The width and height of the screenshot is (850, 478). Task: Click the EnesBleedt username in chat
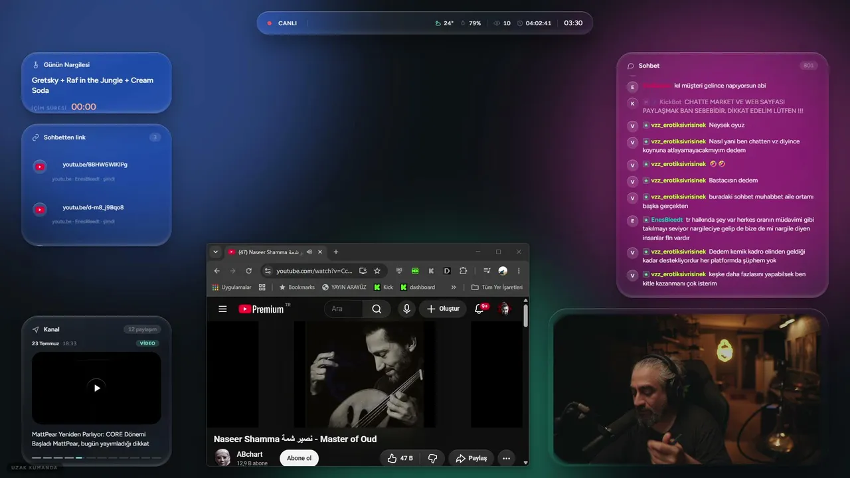(x=667, y=220)
